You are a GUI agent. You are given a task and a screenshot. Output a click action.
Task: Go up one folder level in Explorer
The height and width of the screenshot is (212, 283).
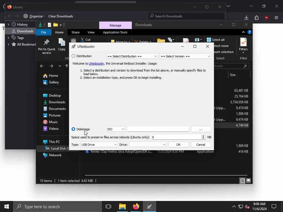(x=67, y=66)
